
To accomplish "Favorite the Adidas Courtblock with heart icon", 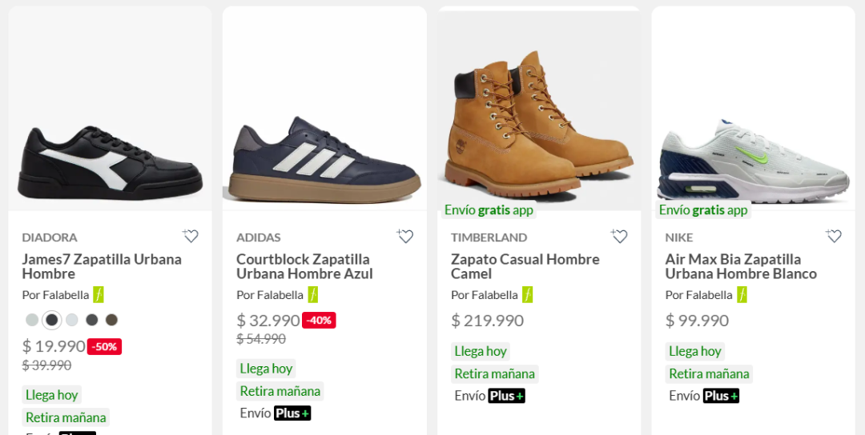I will point(405,236).
